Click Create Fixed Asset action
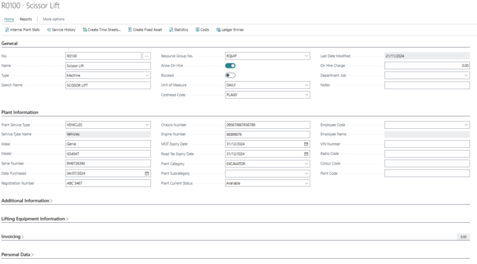 pyautogui.click(x=145, y=29)
